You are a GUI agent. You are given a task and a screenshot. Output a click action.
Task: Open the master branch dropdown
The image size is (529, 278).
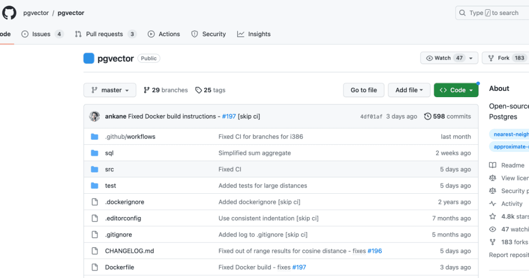tap(110, 90)
